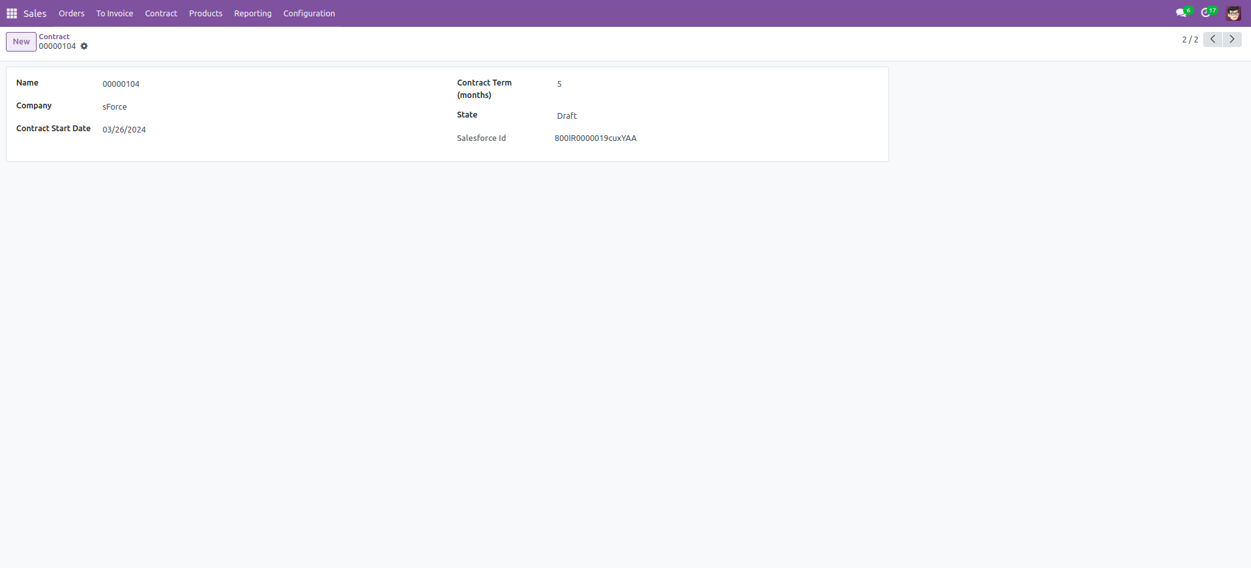Click the State label
1251x568 pixels.
click(x=467, y=115)
